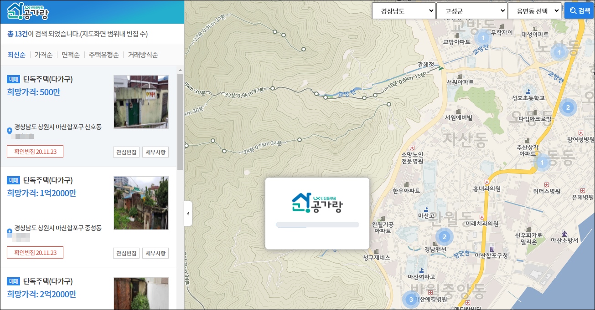The height and width of the screenshot is (310, 595).
Task: Open the 경상남도 province dropdown
Action: pyautogui.click(x=403, y=10)
